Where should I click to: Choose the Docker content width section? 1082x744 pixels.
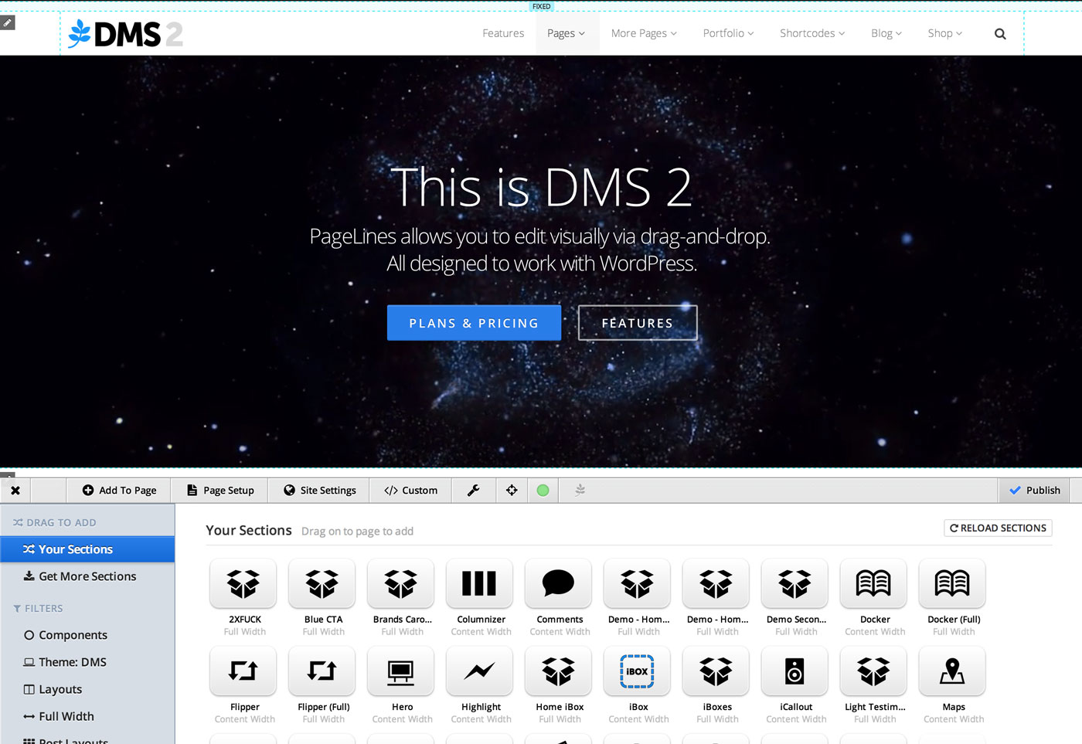pos(874,583)
